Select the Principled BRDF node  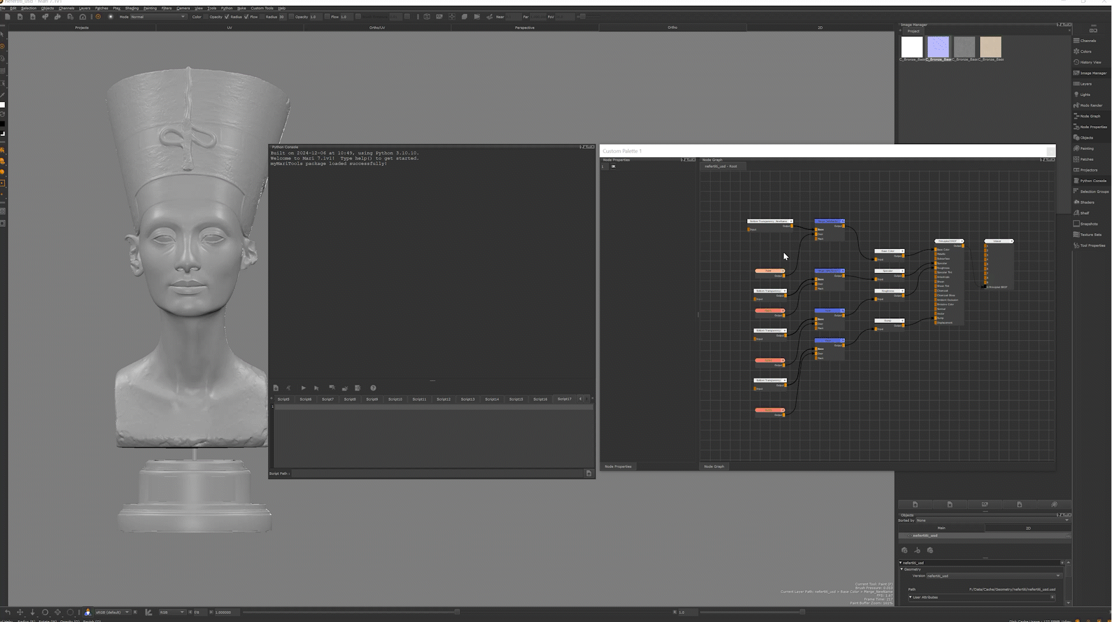(x=948, y=241)
